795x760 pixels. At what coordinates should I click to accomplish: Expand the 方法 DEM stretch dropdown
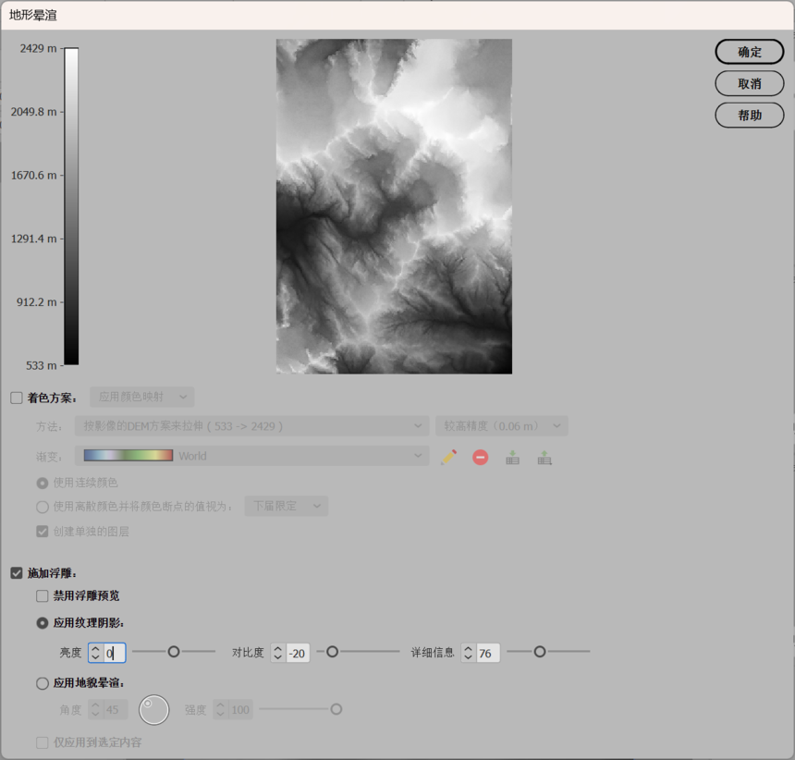click(252, 426)
